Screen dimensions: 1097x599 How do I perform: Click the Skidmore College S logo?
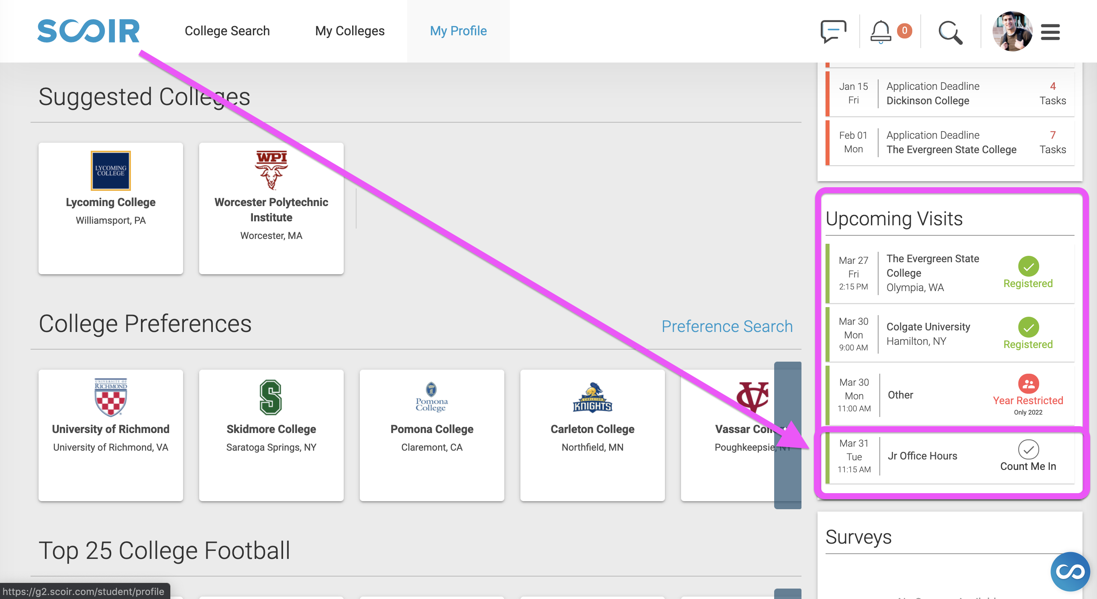coord(271,397)
